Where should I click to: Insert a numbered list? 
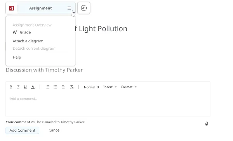coord(47,87)
